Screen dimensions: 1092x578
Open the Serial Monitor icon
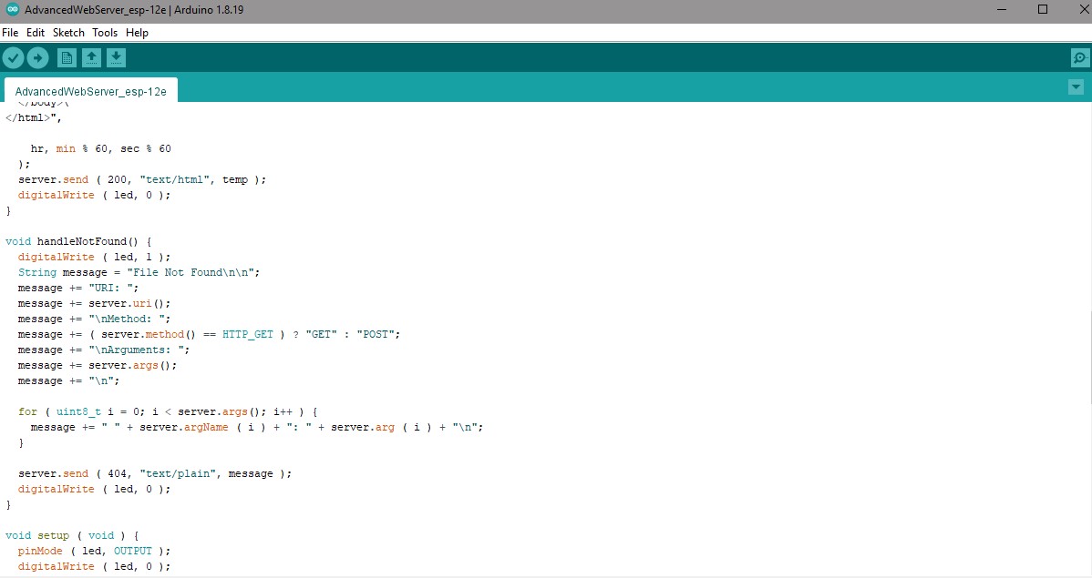[1079, 57]
